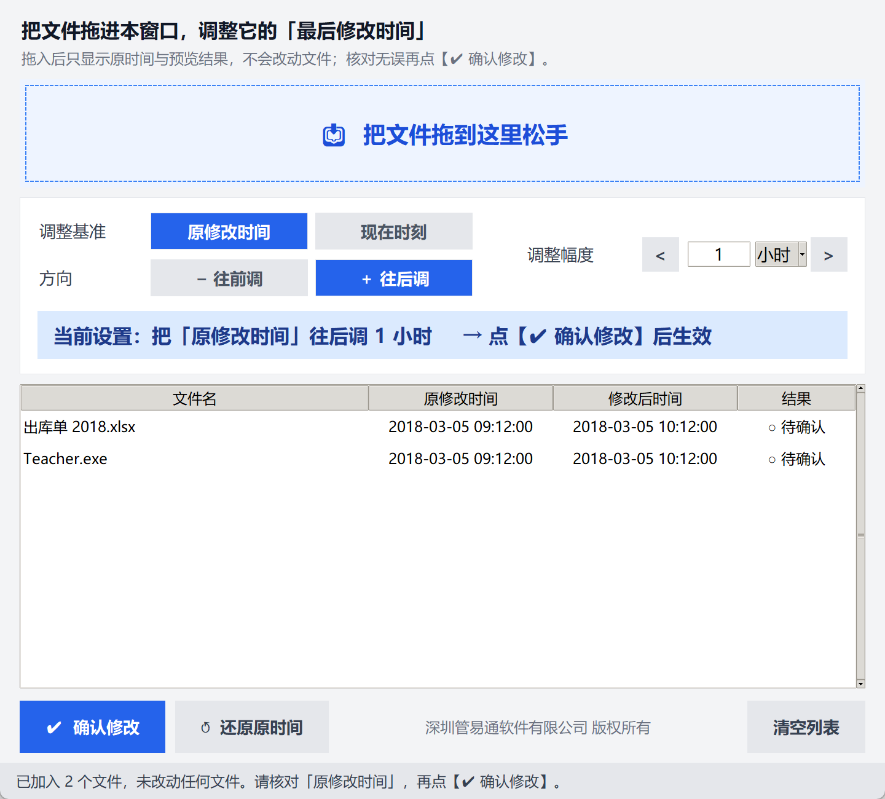The width and height of the screenshot is (885, 799).
Task: Select the 出库单 2018.xlsx row
Action: pyautogui.click(x=438, y=427)
